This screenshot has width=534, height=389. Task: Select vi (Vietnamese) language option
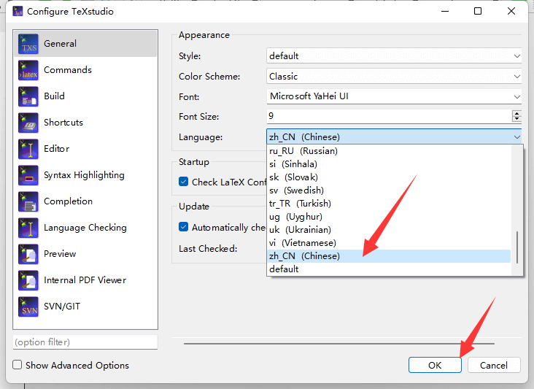tap(389, 243)
